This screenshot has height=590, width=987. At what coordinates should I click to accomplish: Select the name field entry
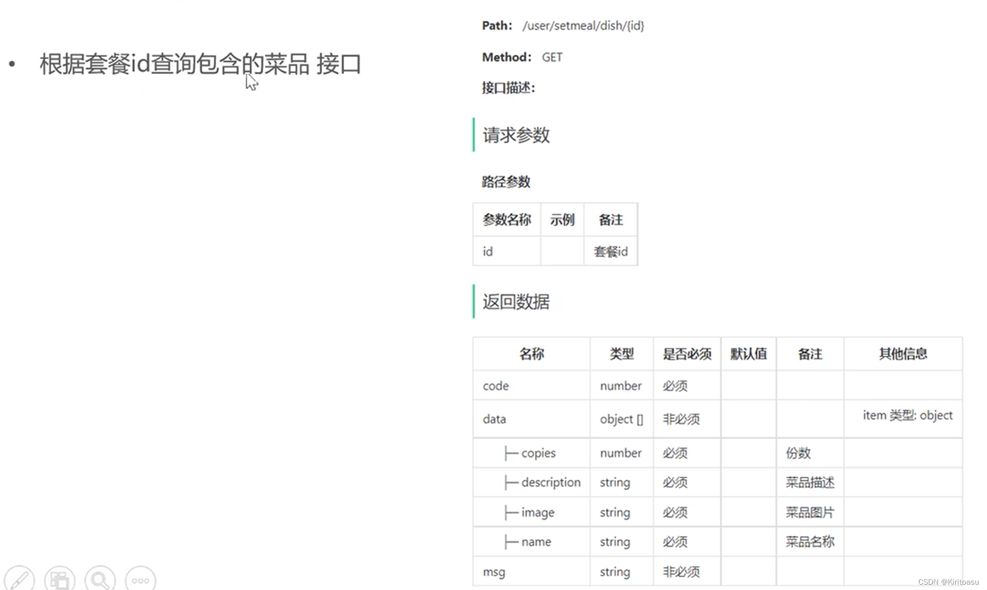click(536, 542)
